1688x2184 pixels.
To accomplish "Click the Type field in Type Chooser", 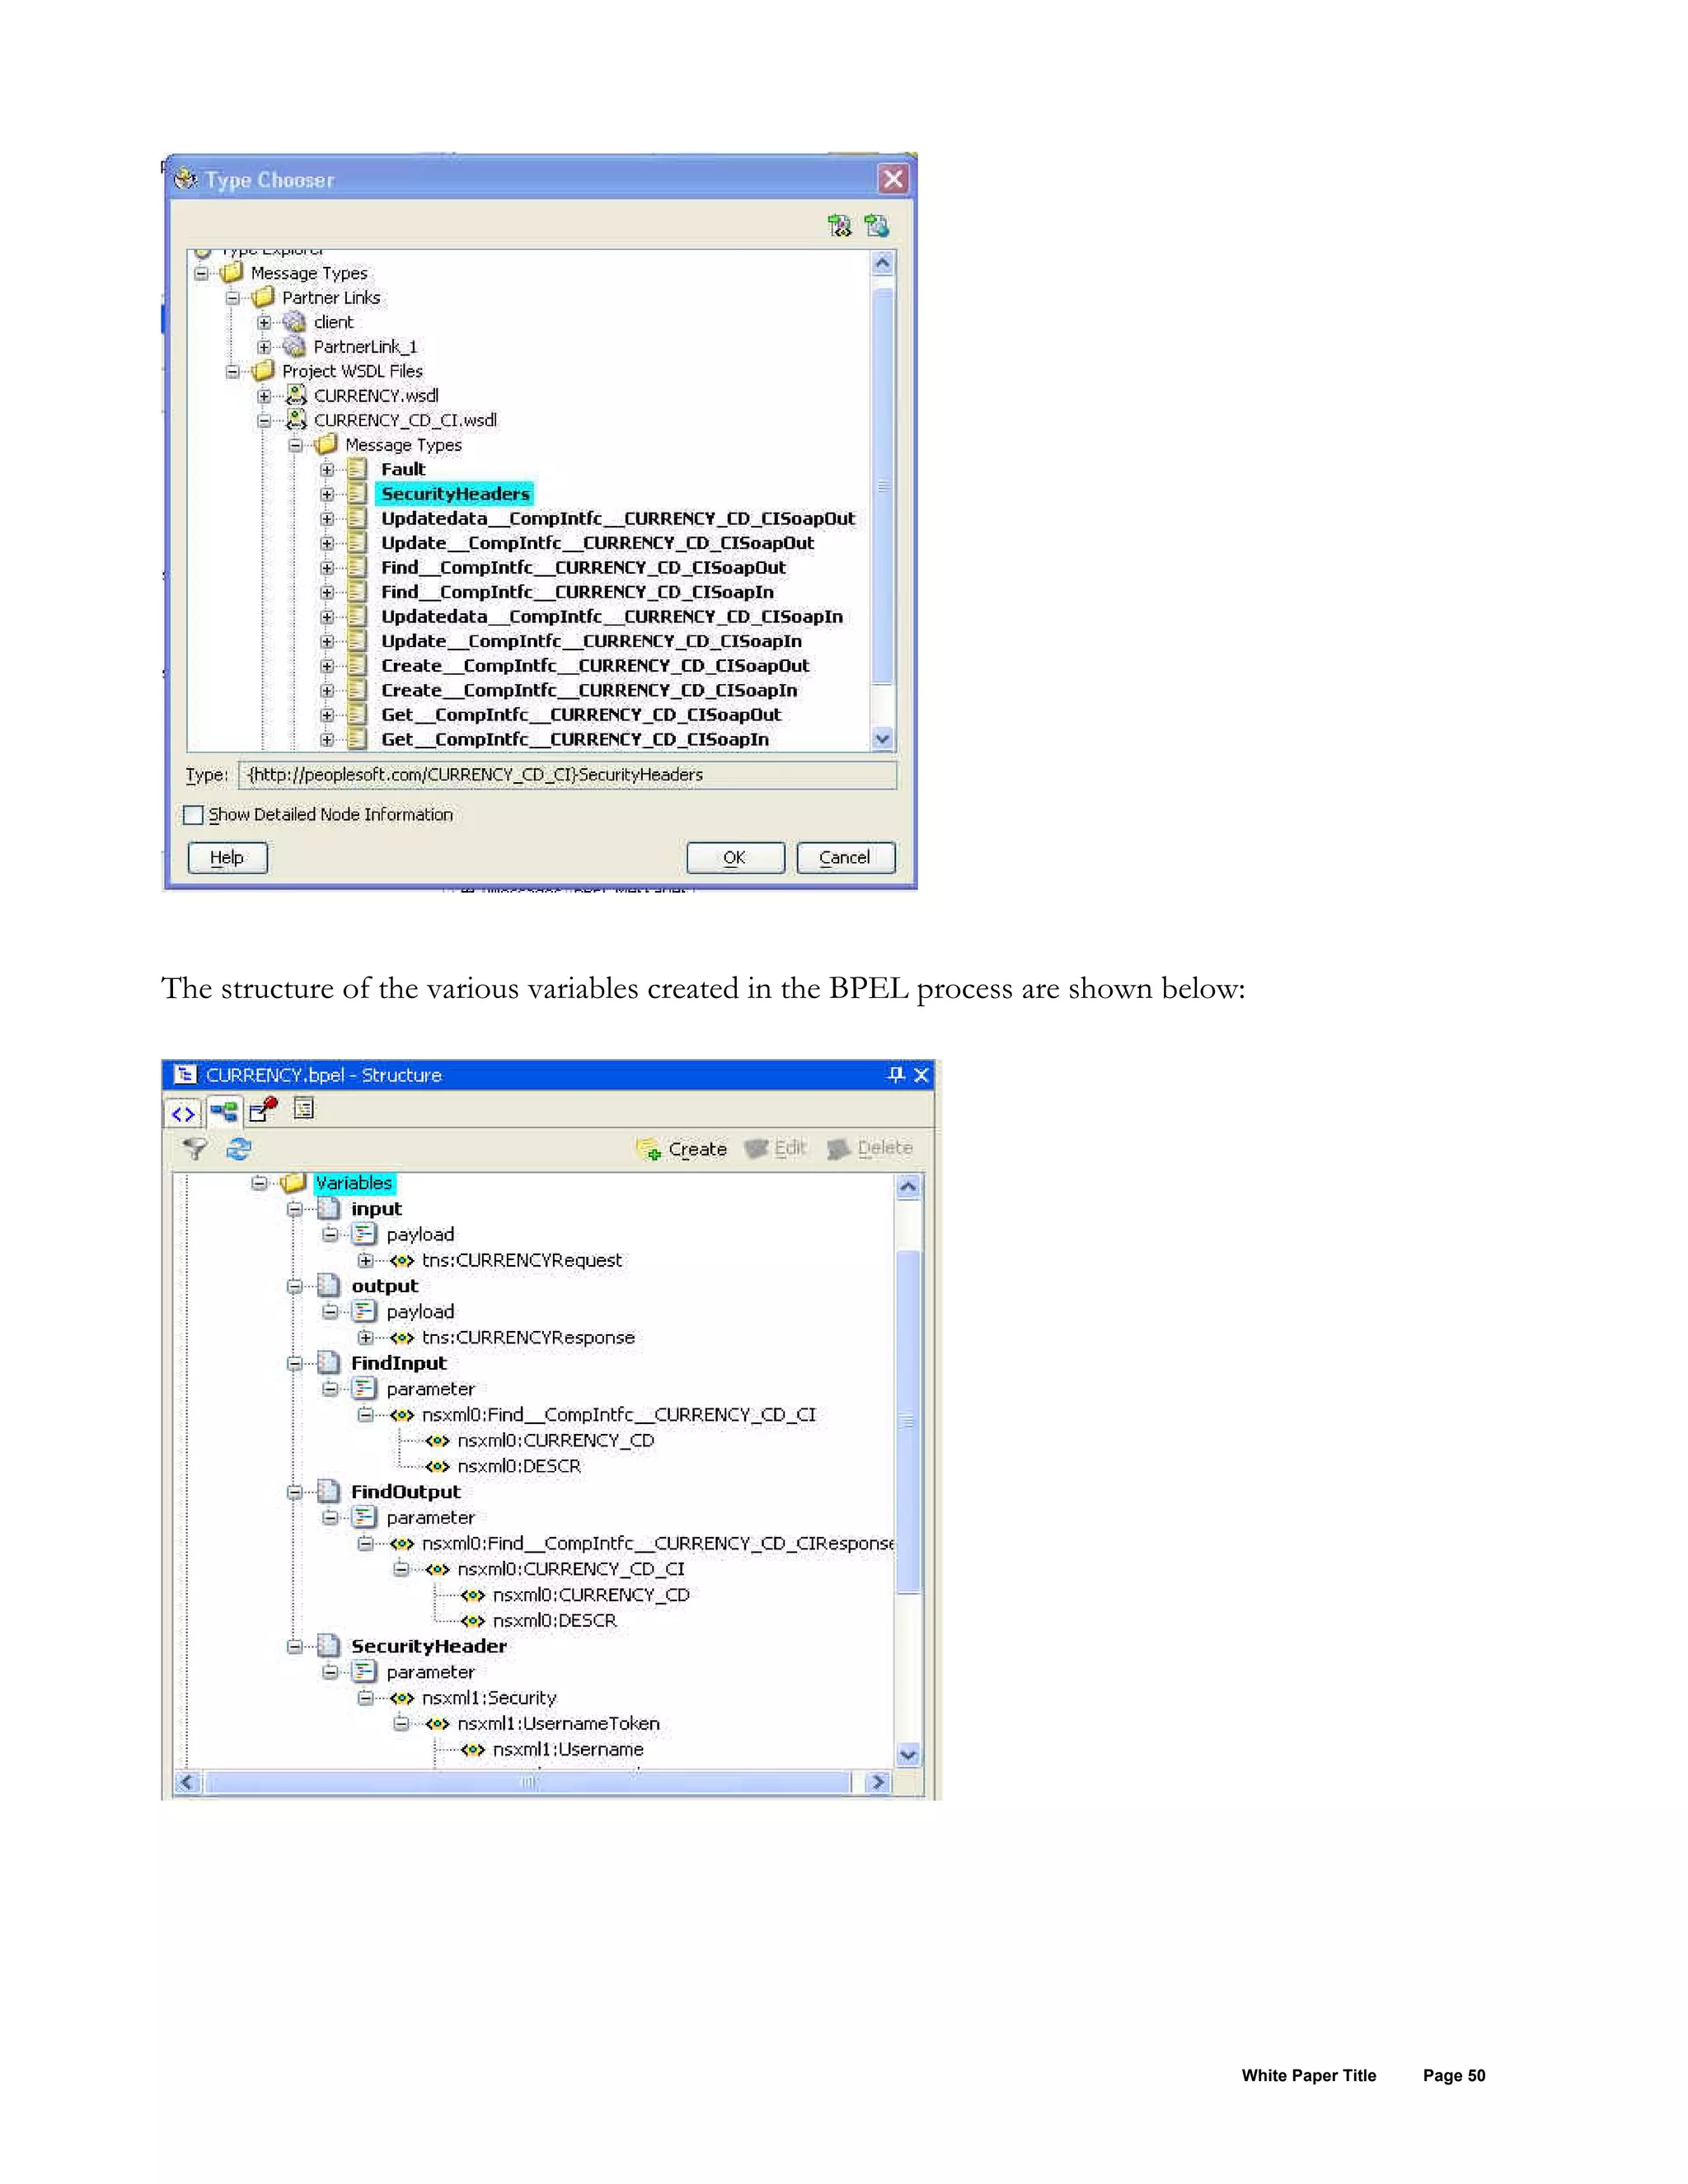I will point(568,775).
